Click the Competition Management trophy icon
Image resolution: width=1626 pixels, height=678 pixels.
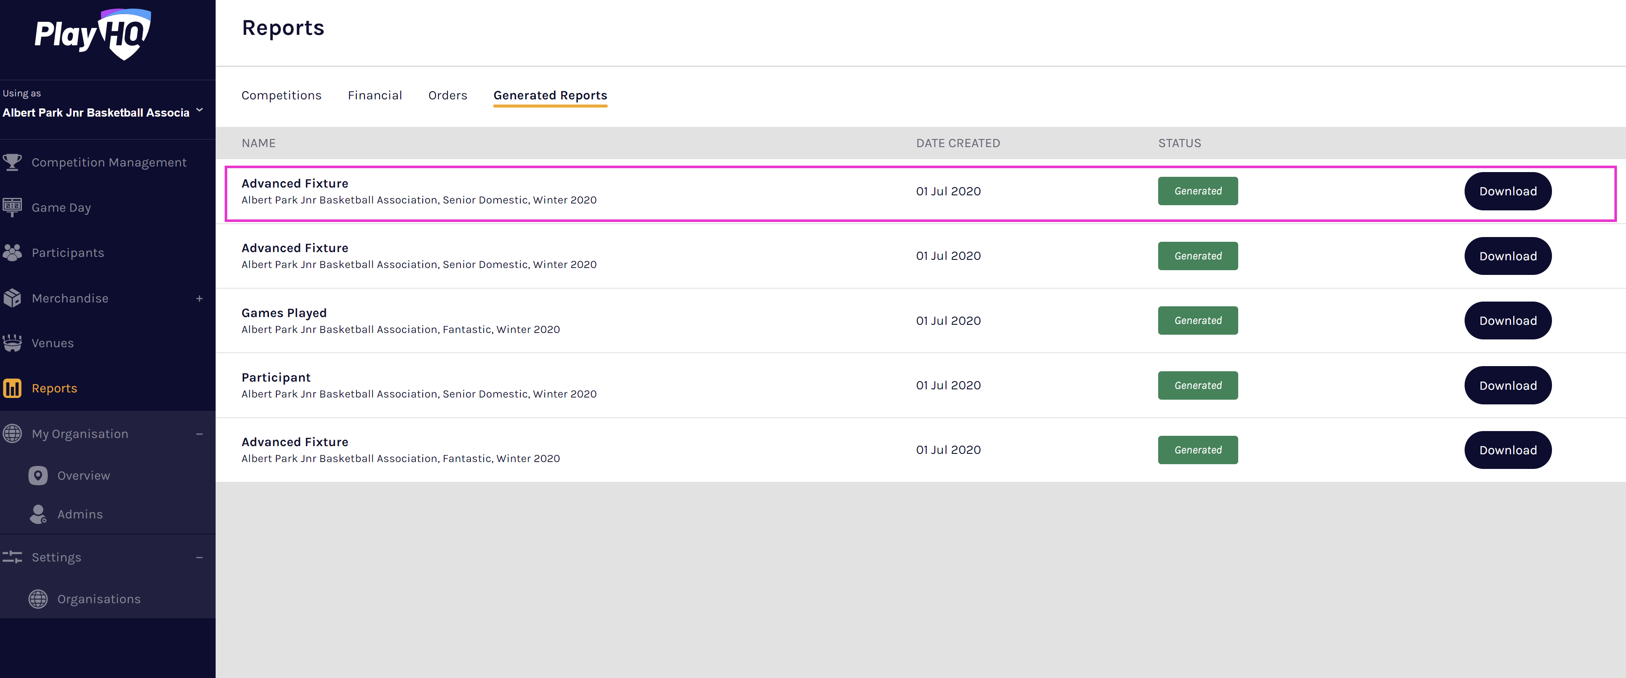coord(12,162)
